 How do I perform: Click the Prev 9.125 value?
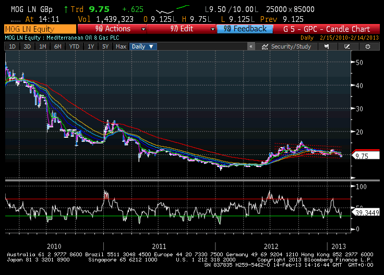point(282,19)
